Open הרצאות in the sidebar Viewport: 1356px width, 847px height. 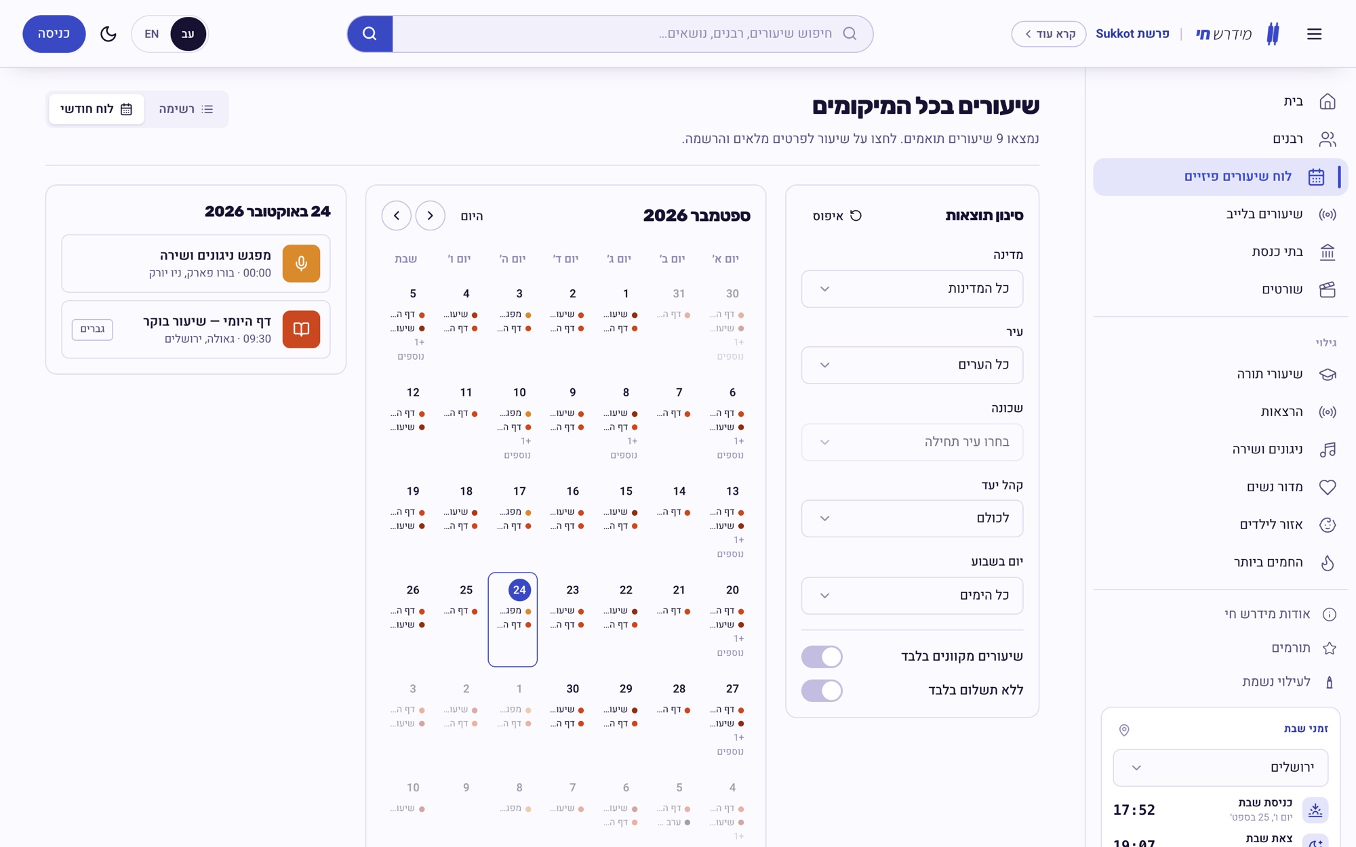point(1220,412)
